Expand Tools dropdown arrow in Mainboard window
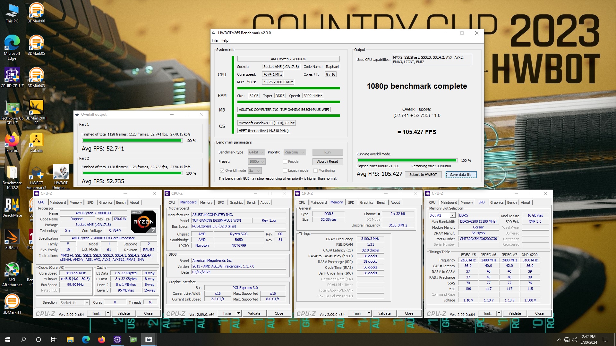 click(x=238, y=313)
